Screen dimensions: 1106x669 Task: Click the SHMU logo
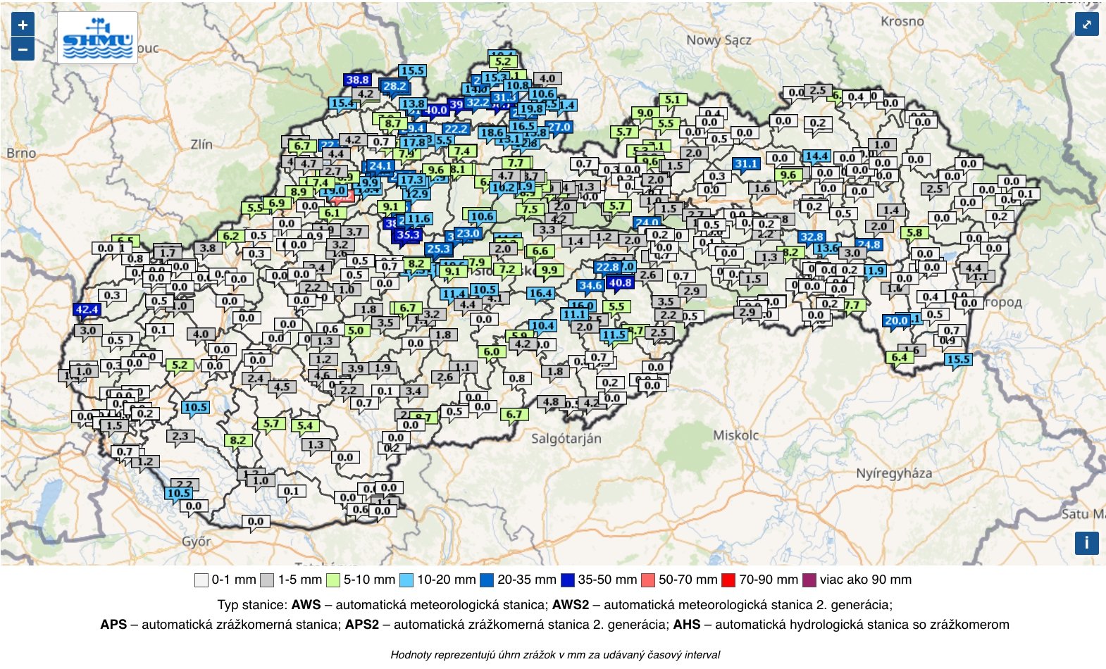click(97, 39)
